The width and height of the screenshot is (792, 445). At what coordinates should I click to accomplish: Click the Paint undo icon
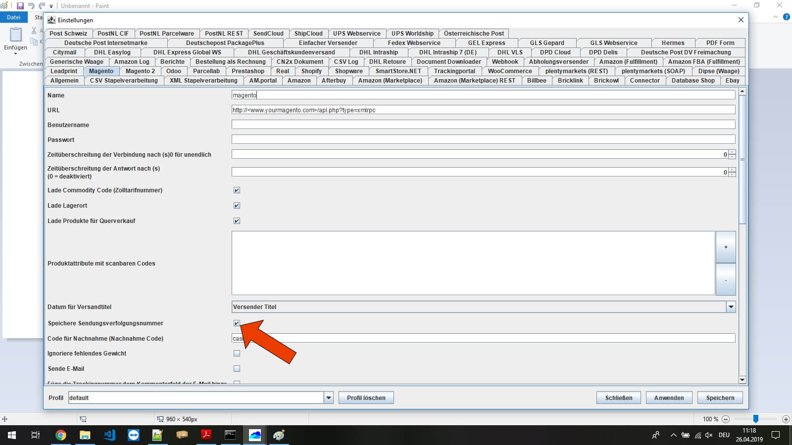click(x=31, y=6)
